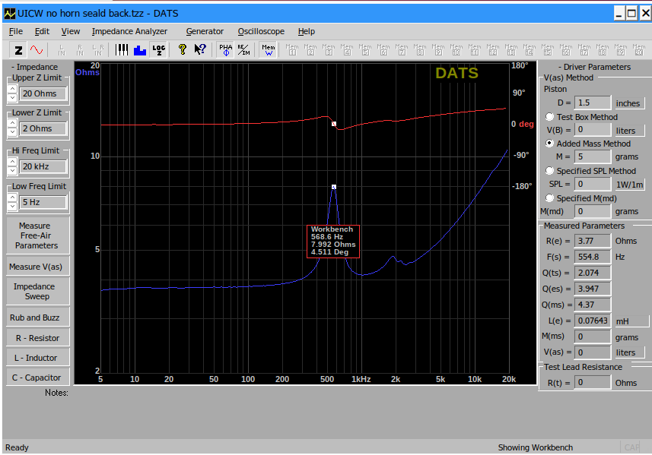Viewport: 652px width, 455px height.
Task: Click the Measure V(as) button
Action: [x=37, y=267]
